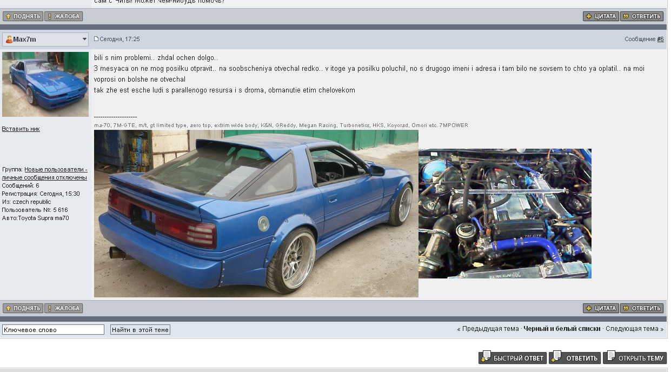Click the 'Ключевое слово' search field

[x=53, y=330]
